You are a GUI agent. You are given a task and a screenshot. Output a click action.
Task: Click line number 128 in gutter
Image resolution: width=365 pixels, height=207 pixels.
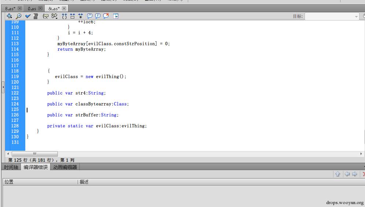(15, 126)
